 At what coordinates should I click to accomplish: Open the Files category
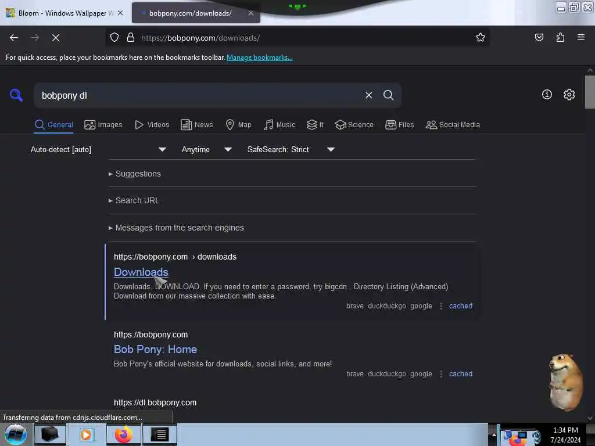click(399, 125)
